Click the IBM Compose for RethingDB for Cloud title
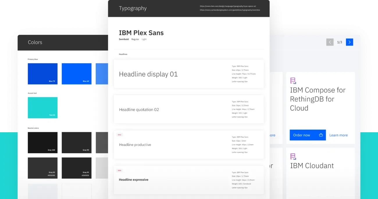This screenshot has width=378, height=199. [x=318, y=99]
